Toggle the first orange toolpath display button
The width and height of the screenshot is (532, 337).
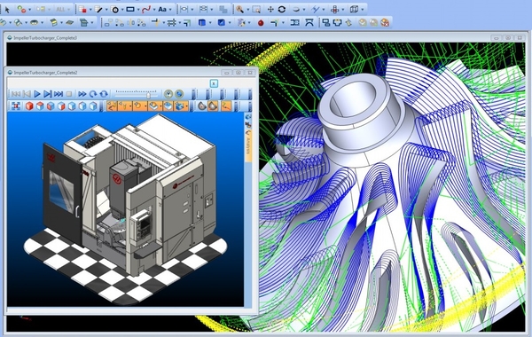click(112, 106)
